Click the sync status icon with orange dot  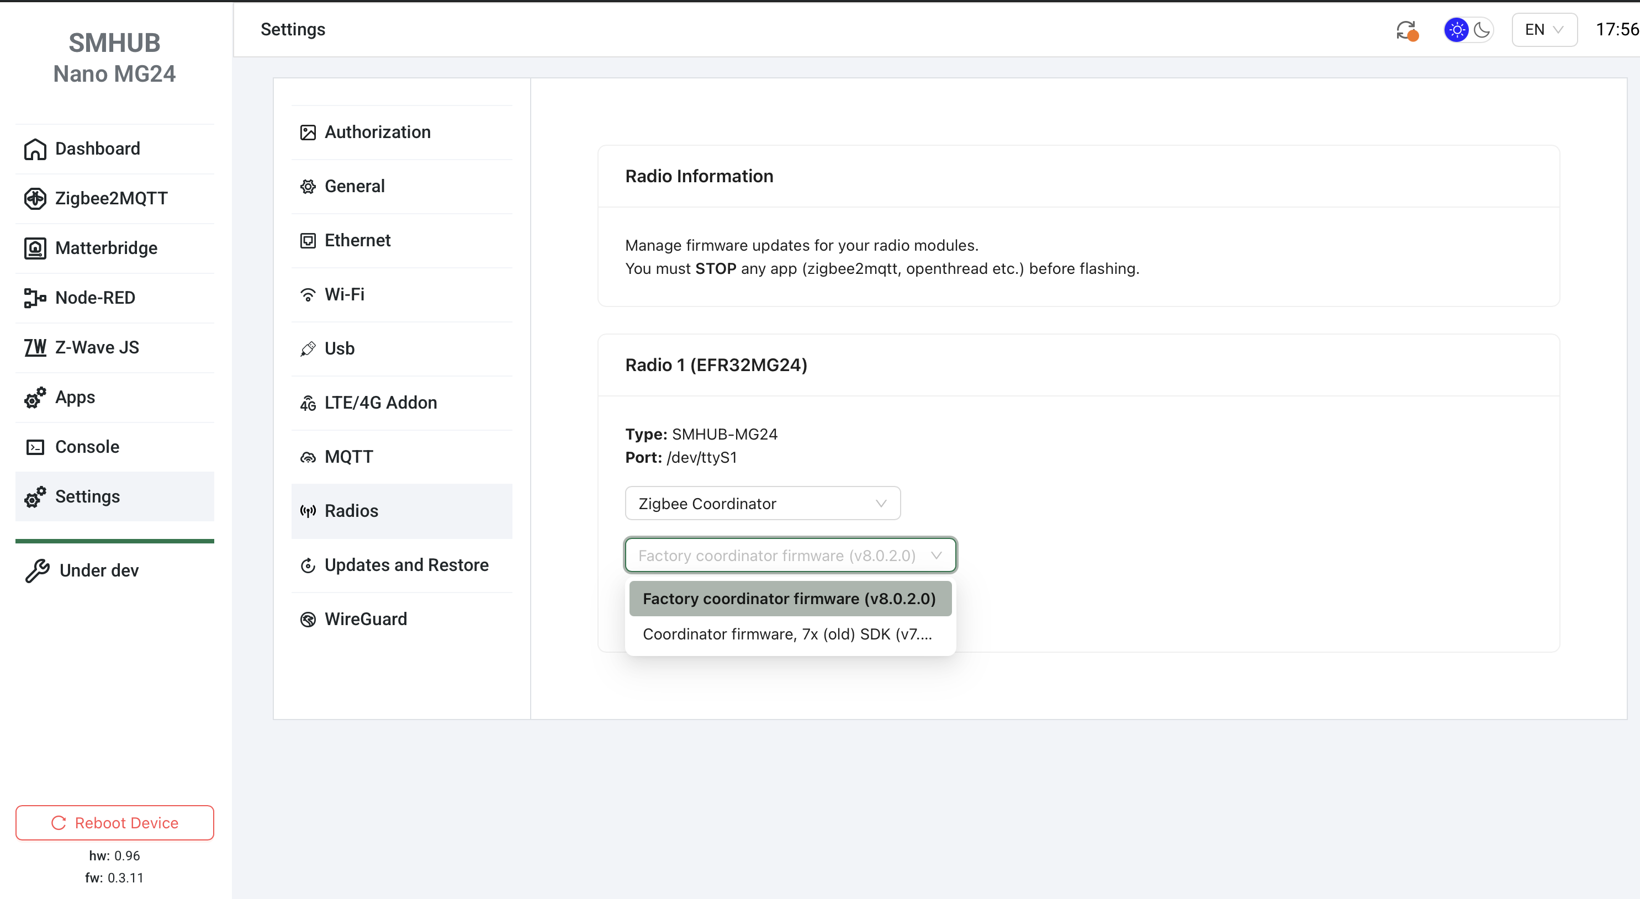(1407, 30)
